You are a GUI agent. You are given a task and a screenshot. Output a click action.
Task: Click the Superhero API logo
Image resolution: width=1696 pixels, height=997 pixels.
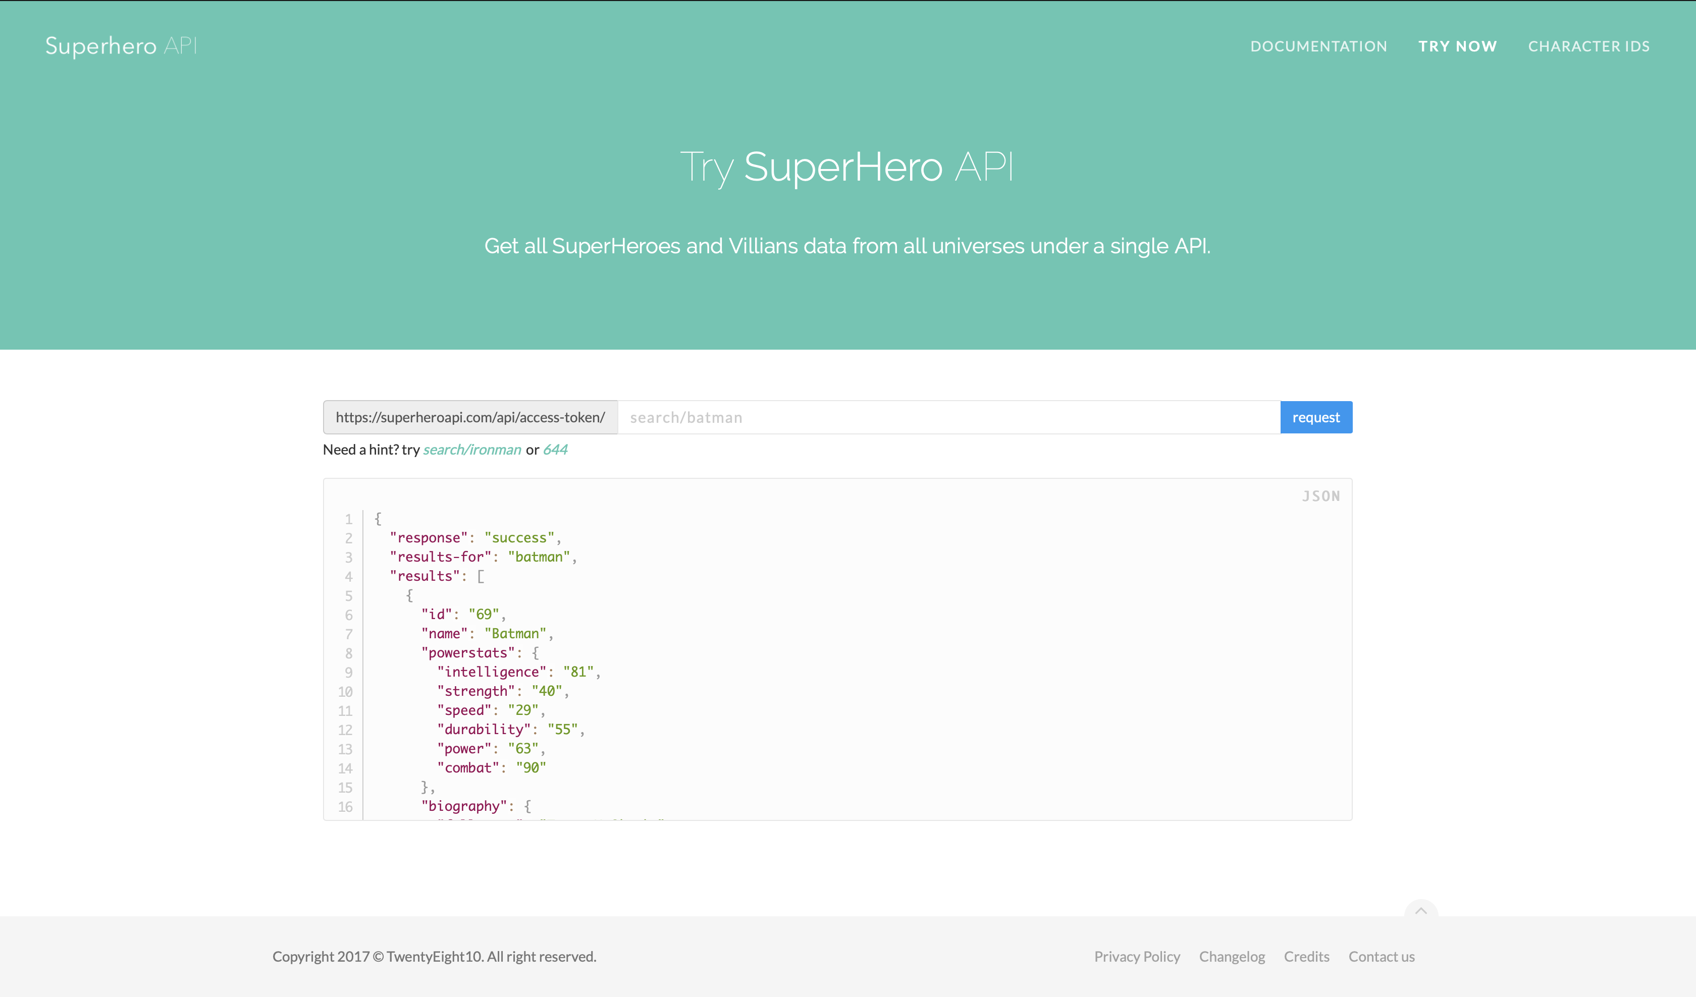point(121,46)
